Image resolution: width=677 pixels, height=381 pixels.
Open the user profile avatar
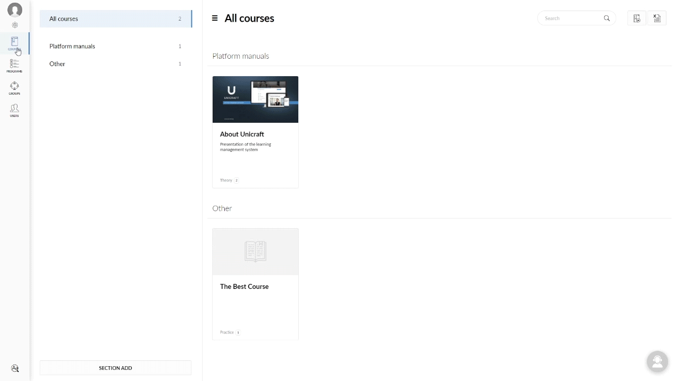(x=15, y=10)
